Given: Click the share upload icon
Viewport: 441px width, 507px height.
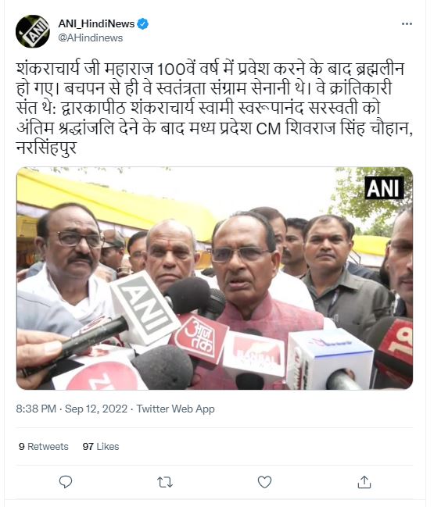Looking at the screenshot, I should pos(364,482).
